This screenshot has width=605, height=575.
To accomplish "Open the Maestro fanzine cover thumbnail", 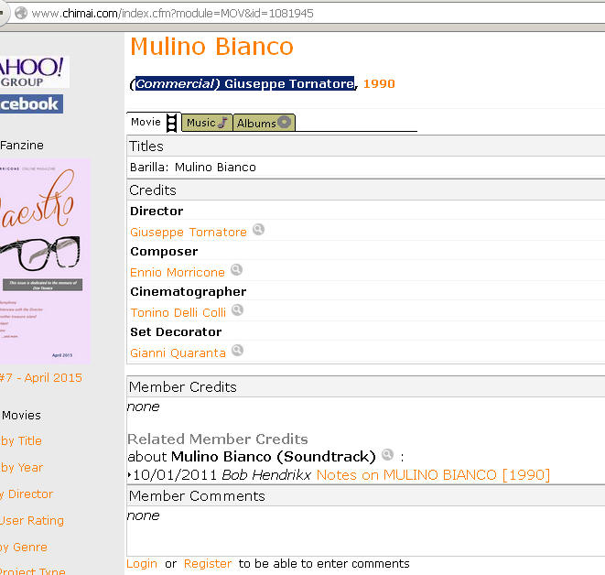I will (45, 261).
